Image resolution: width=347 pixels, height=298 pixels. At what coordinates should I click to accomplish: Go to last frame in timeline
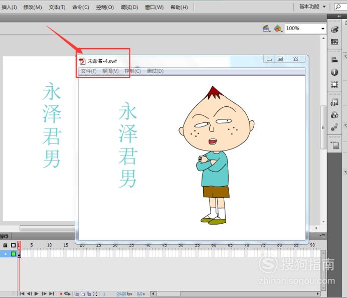[x=52, y=294]
